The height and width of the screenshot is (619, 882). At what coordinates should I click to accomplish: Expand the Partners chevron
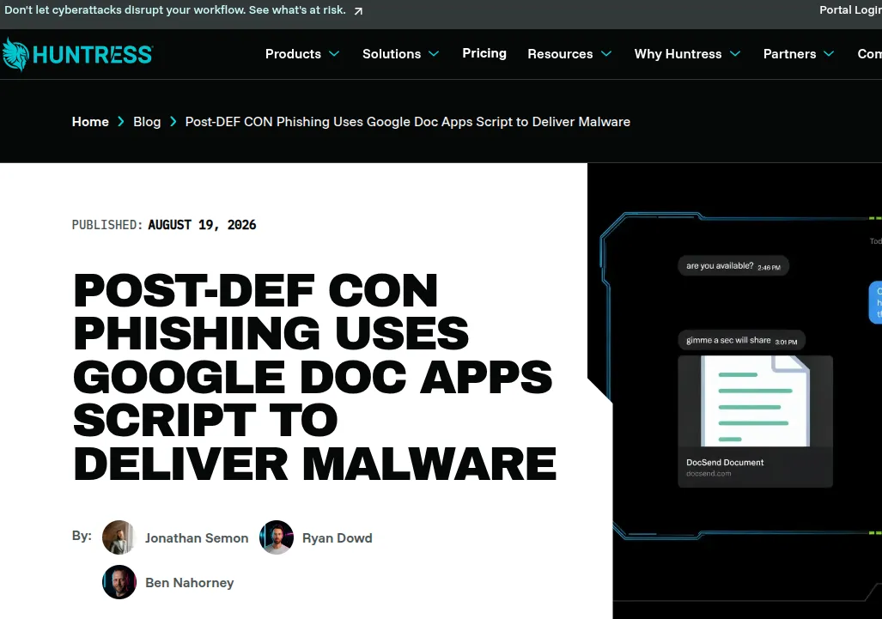click(829, 54)
